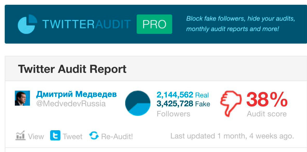Image resolution: width=307 pixels, height=152 pixels.
Task: Open the View link
Action: pos(36,136)
